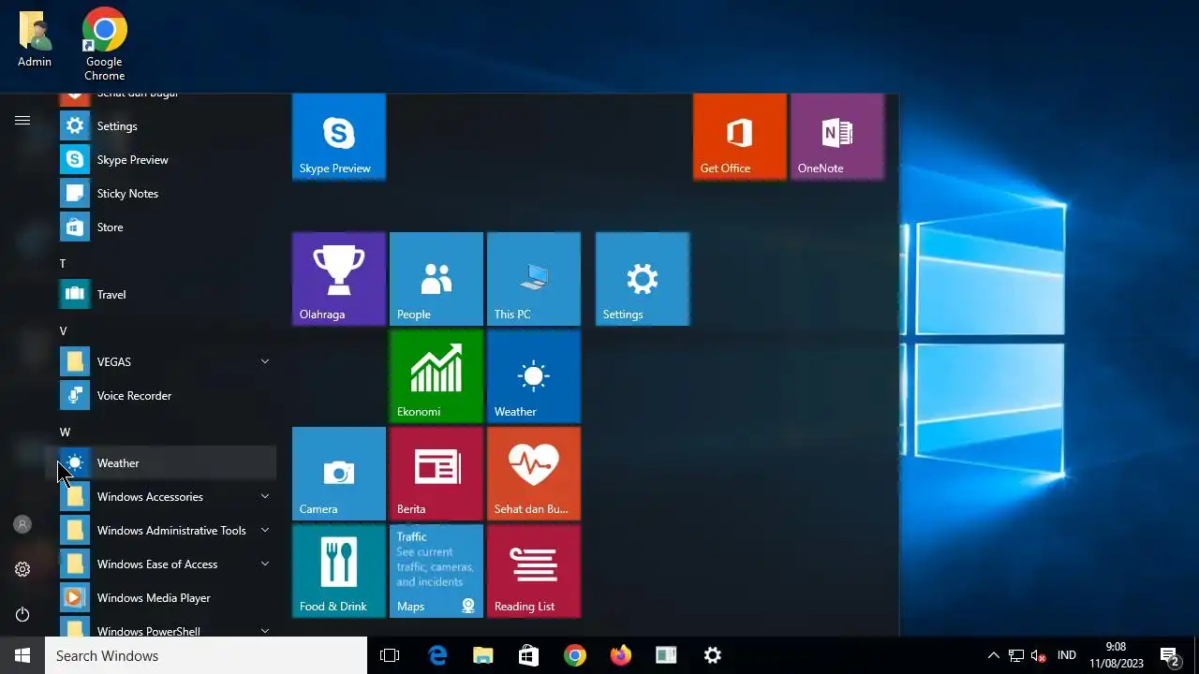Open Settings gear in Start sidebar
Image resolution: width=1199 pixels, height=674 pixels.
22,569
